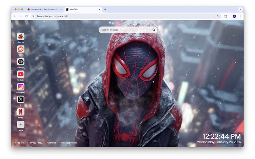The image size is (255, 159).
Task: Open a new tab with the plus button
Action: pos(105,9)
